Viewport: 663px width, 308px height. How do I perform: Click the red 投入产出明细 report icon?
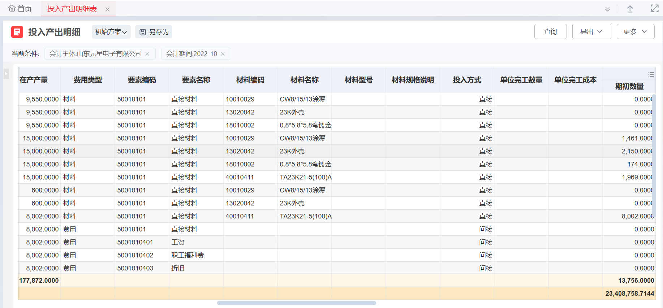(x=17, y=32)
